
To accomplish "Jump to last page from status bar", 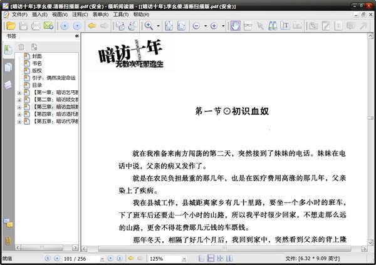I will (x=120, y=258).
